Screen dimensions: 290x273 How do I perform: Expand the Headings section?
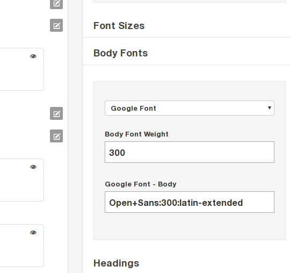[117, 263]
